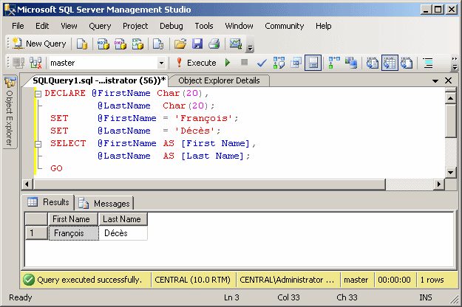Select the Décès result cell

[123, 233]
